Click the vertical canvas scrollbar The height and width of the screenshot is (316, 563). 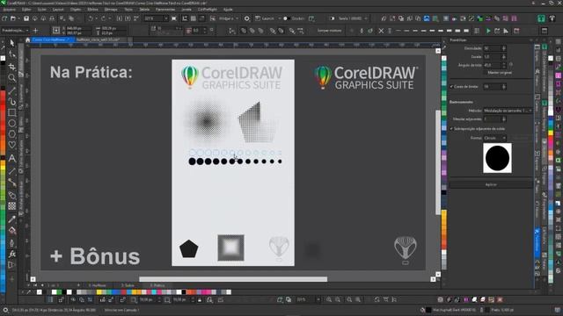coord(438,162)
